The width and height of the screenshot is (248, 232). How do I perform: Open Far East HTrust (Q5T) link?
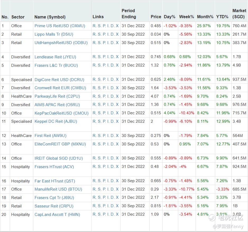tap(55, 181)
